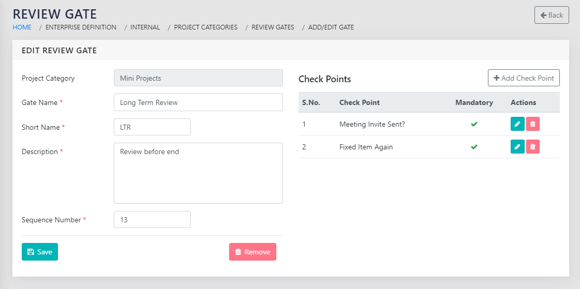The height and width of the screenshot is (289, 580).
Task: Click the Gate Name input field
Action: 198,102
